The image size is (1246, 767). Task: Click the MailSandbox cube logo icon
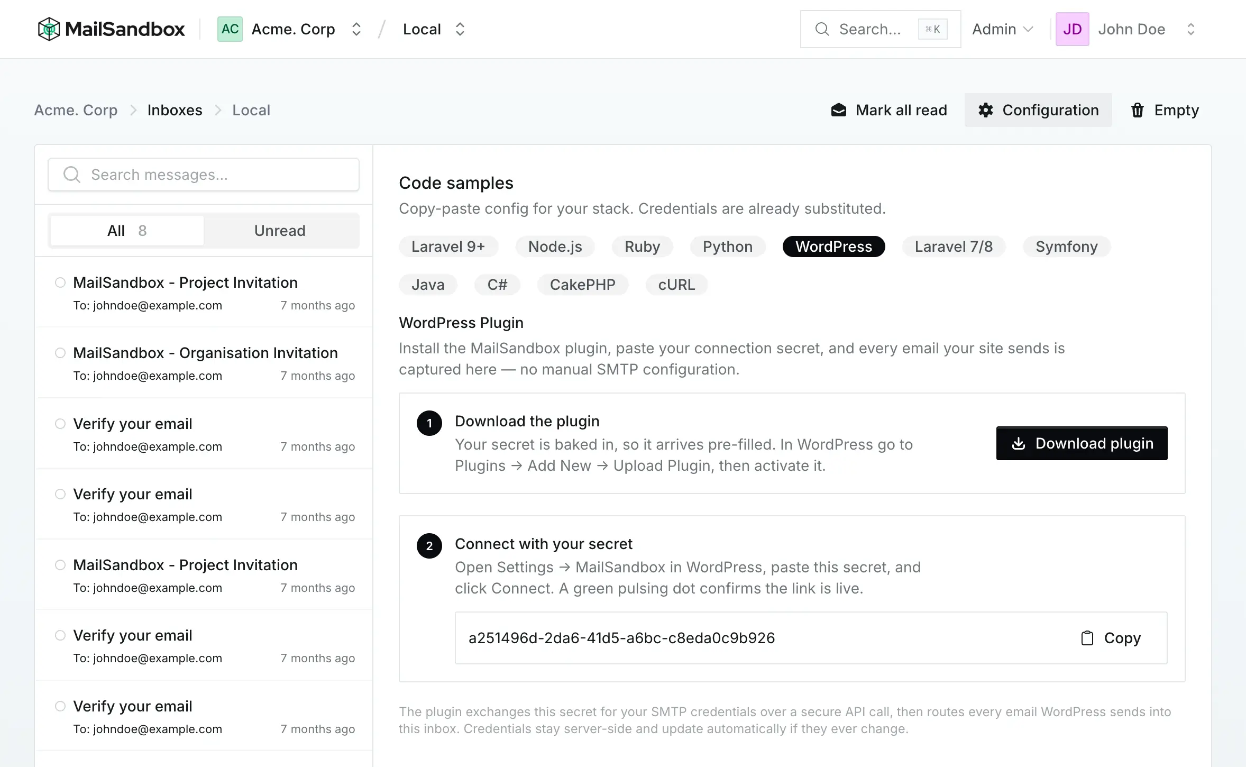[49, 29]
